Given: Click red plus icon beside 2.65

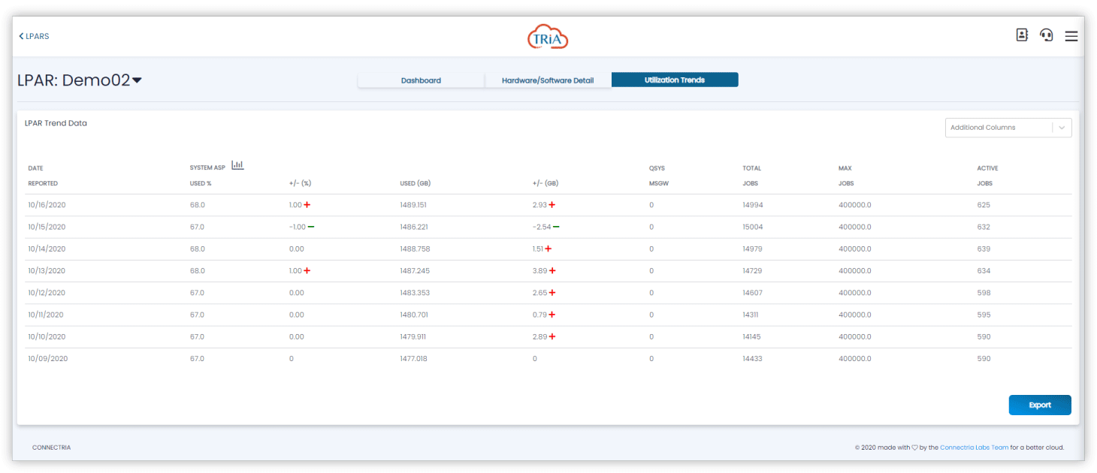Looking at the screenshot, I should 552,293.
